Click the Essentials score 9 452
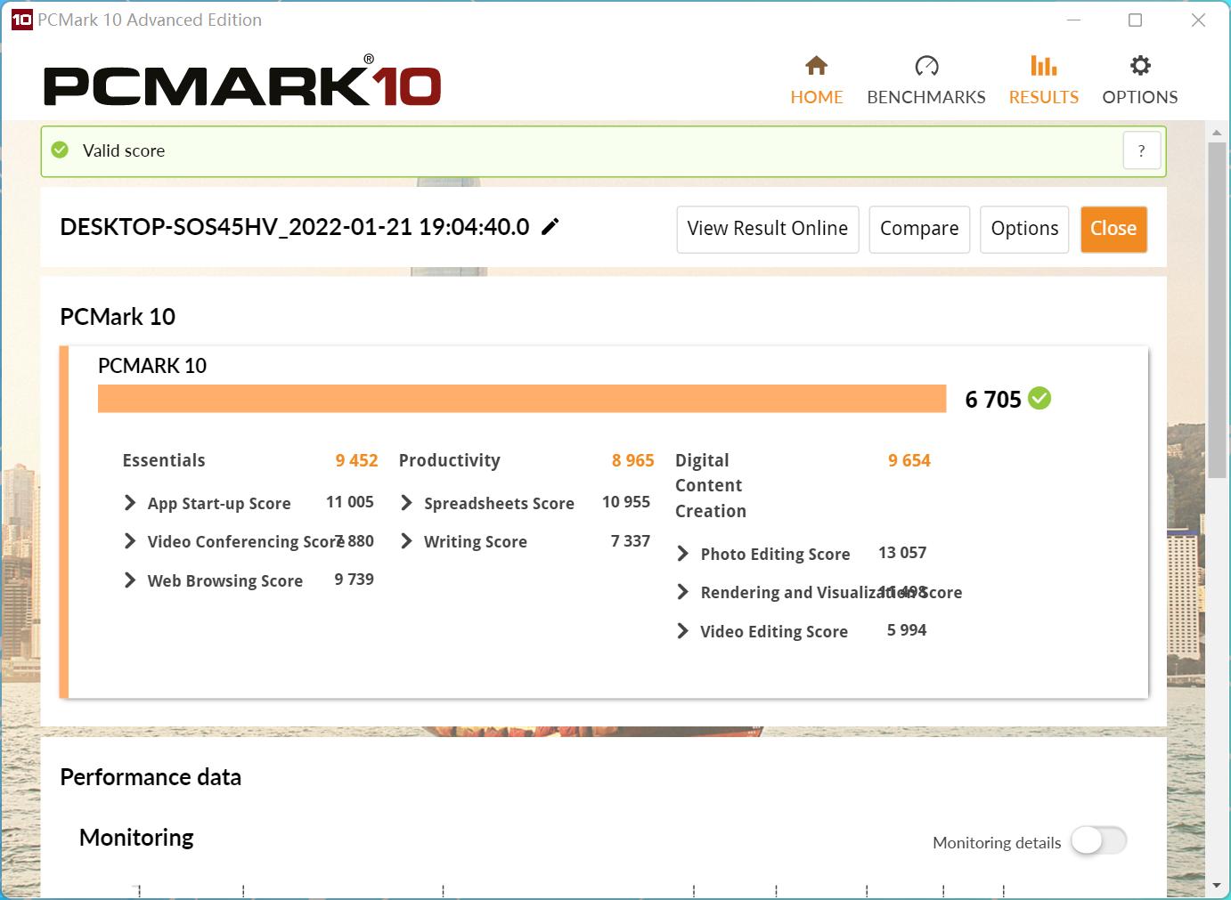 356,460
